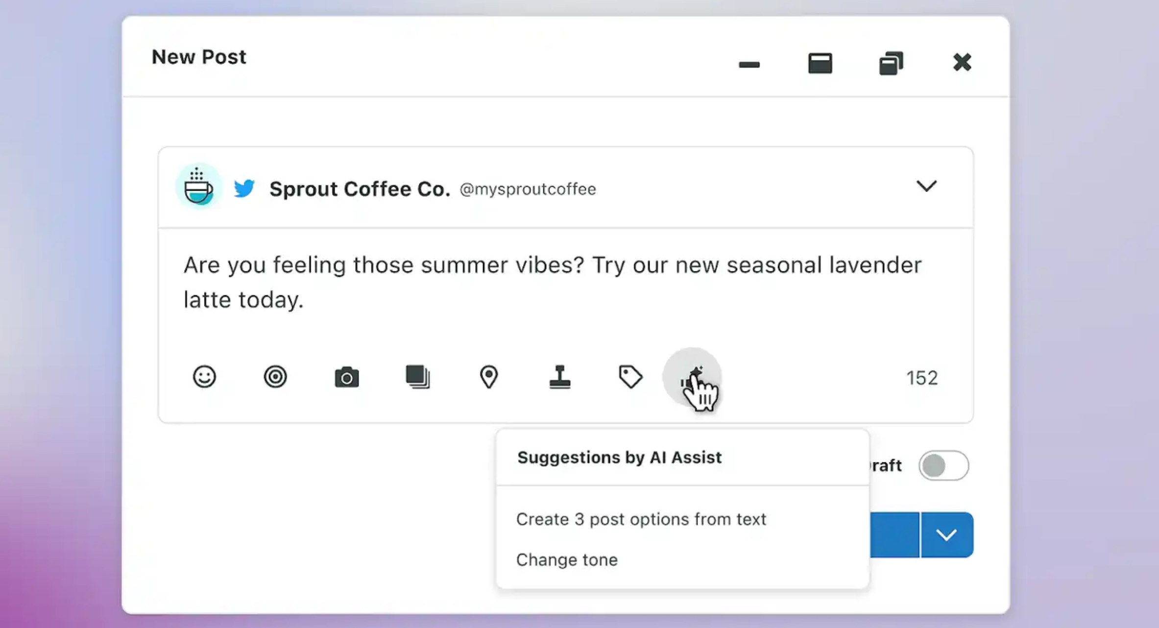
Task: Click the audience targeting bullseye icon
Action: [275, 377]
